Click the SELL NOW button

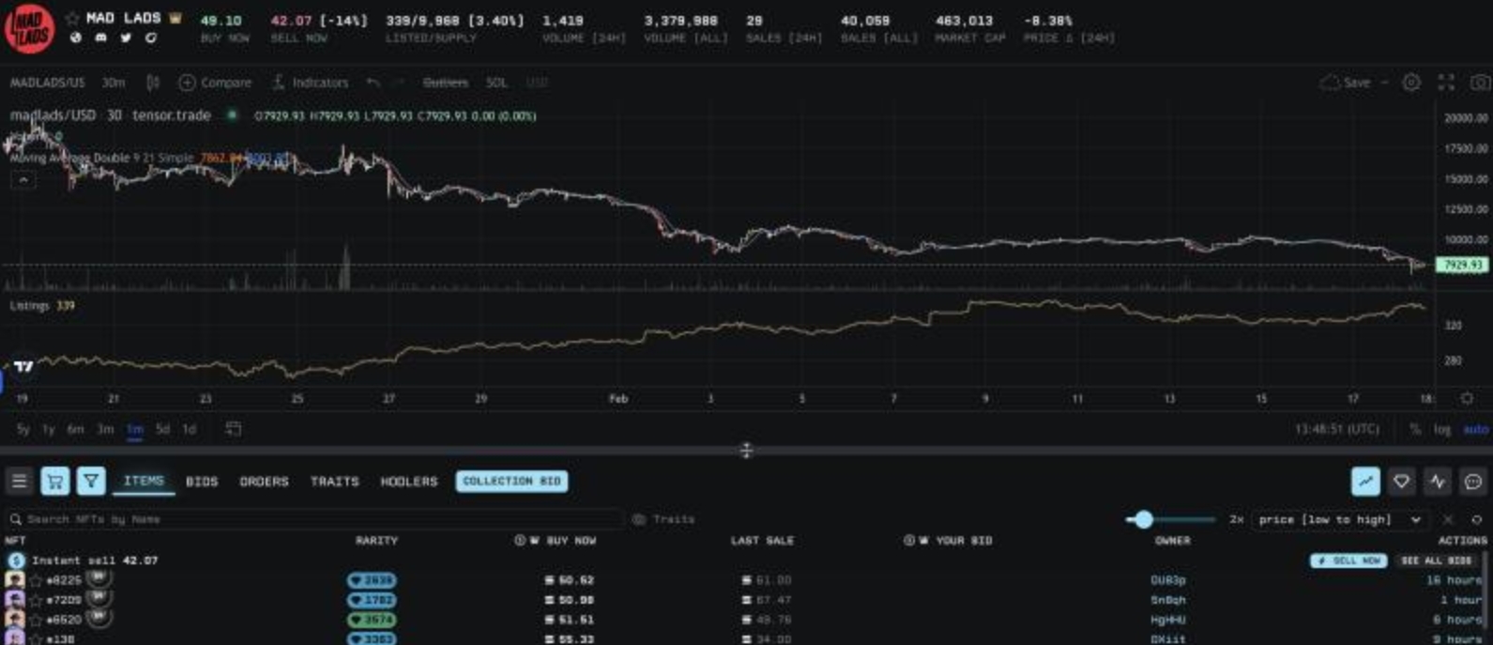pyautogui.click(x=1348, y=561)
